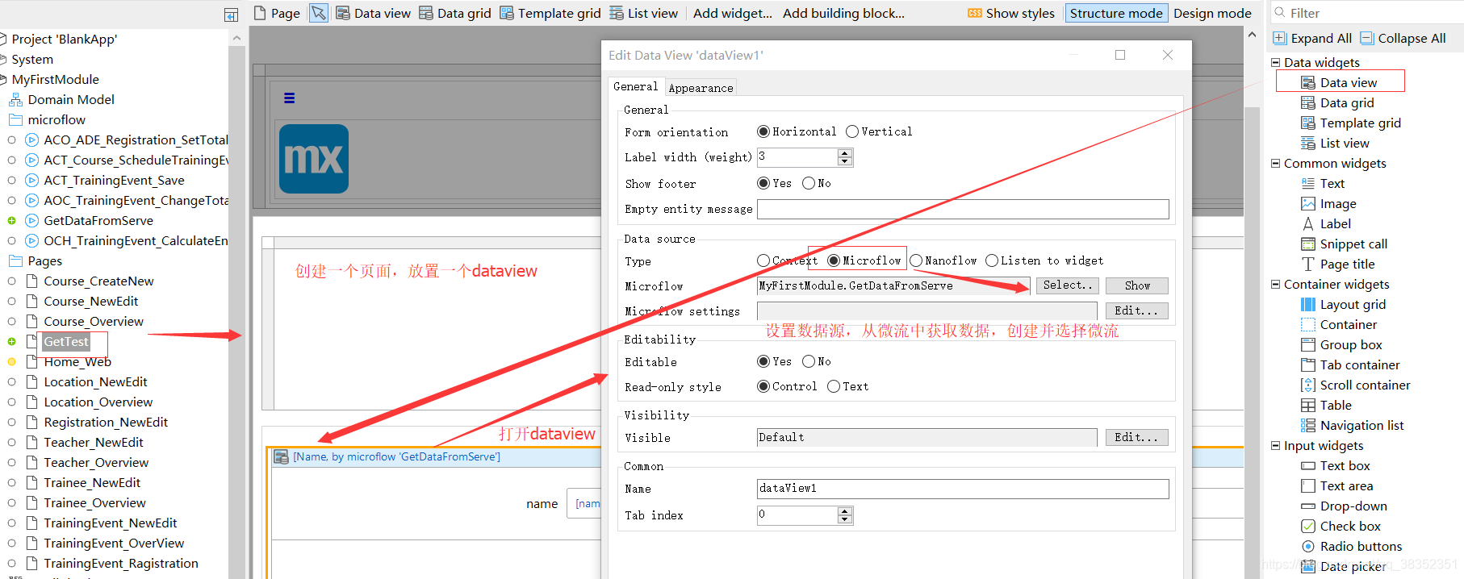Collapse the Input widgets group
This screenshot has width=1464, height=579.
[x=1276, y=445]
